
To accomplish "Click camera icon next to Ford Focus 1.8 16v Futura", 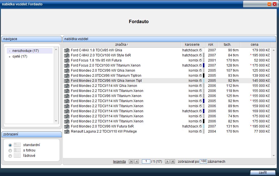I will point(67,60).
